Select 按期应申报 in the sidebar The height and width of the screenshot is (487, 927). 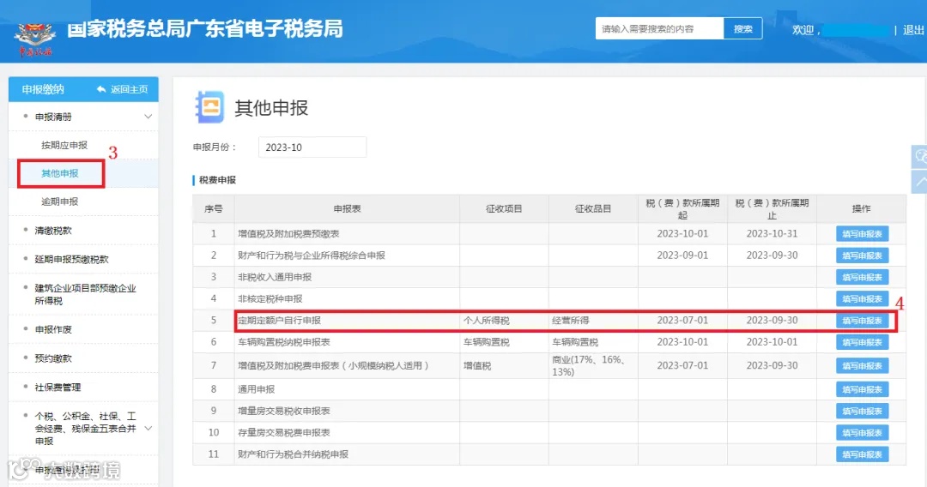pyautogui.click(x=64, y=145)
